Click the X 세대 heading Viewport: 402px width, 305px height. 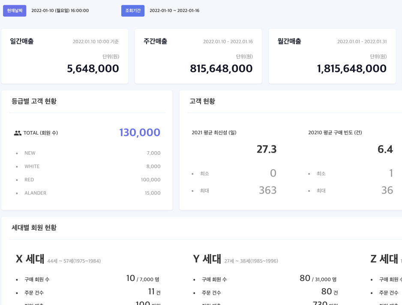coord(30,259)
